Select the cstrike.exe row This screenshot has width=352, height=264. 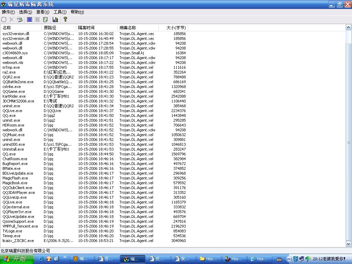click(x=94, y=87)
